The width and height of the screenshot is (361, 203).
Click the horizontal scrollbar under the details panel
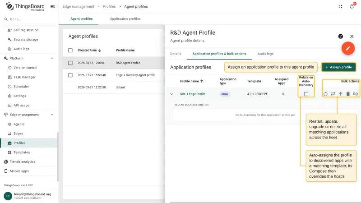coord(265,202)
